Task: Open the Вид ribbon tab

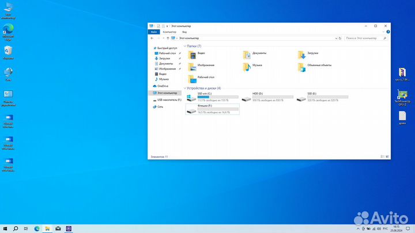Action: tap(184, 32)
